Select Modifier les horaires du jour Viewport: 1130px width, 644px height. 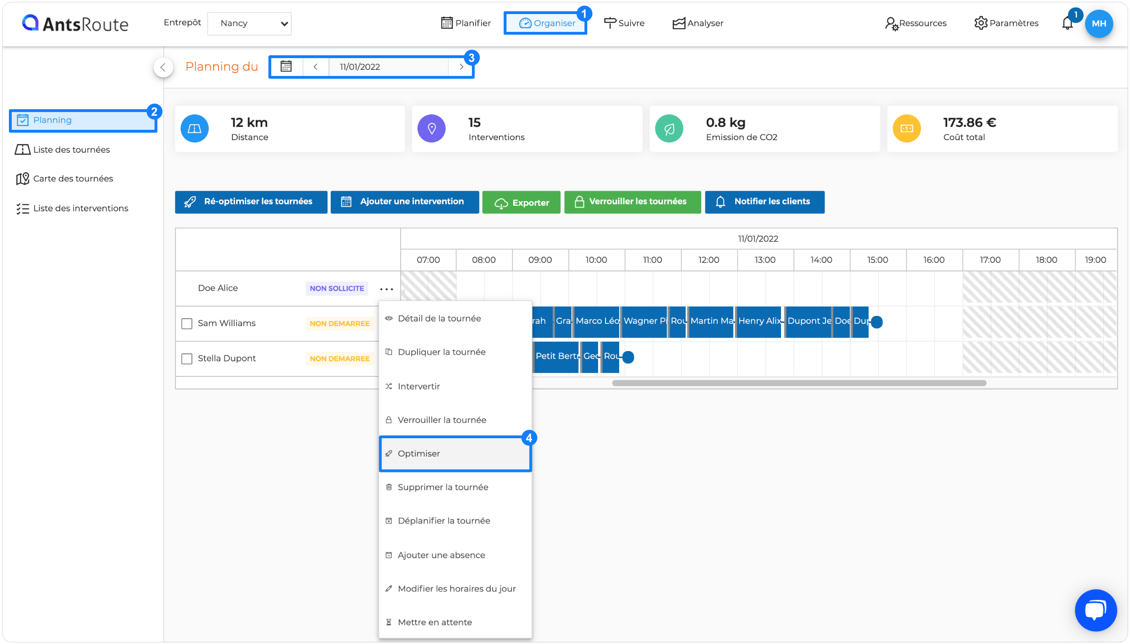[455, 589]
